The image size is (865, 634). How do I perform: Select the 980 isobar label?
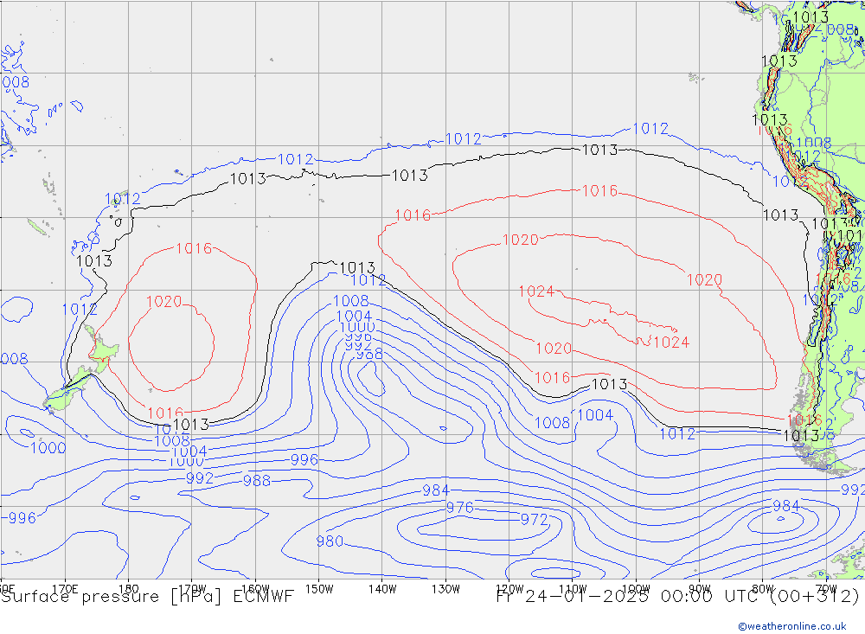click(330, 541)
